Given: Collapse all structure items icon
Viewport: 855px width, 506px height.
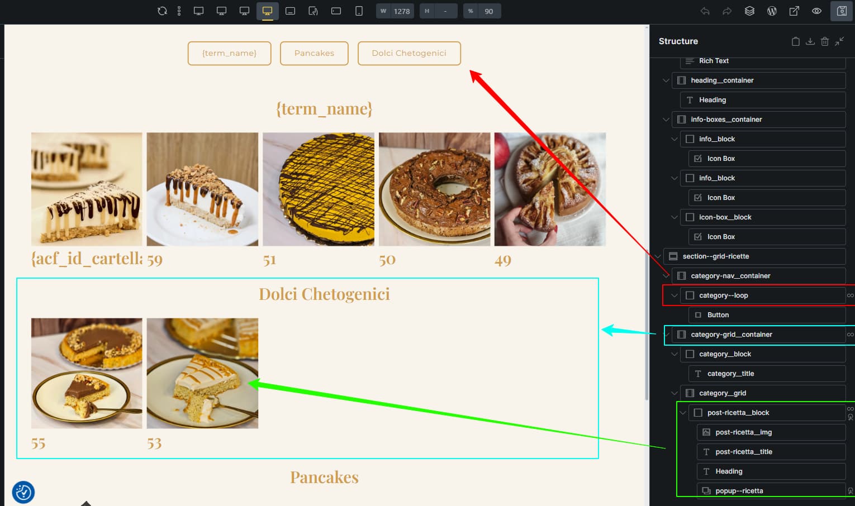Looking at the screenshot, I should (x=839, y=41).
